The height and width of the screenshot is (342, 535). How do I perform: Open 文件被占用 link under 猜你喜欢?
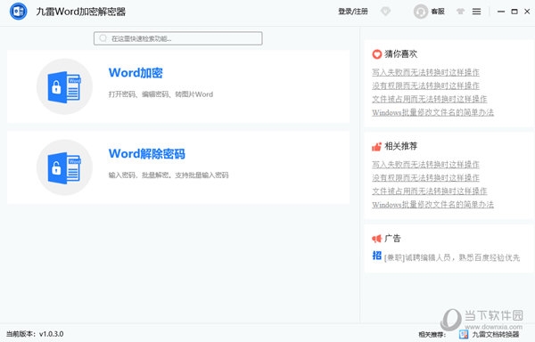point(429,99)
